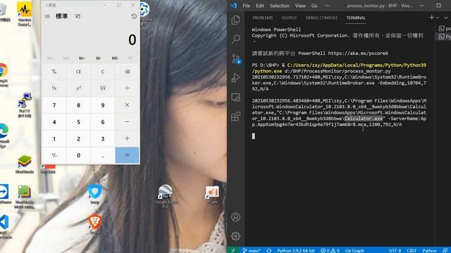Click the digit 8 key
Image resolution: width=451 pixels, height=253 pixels.
tap(78, 105)
